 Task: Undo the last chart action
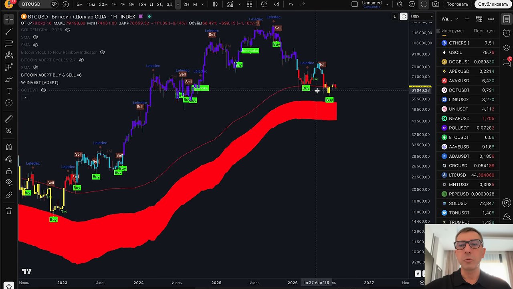pyautogui.click(x=291, y=4)
